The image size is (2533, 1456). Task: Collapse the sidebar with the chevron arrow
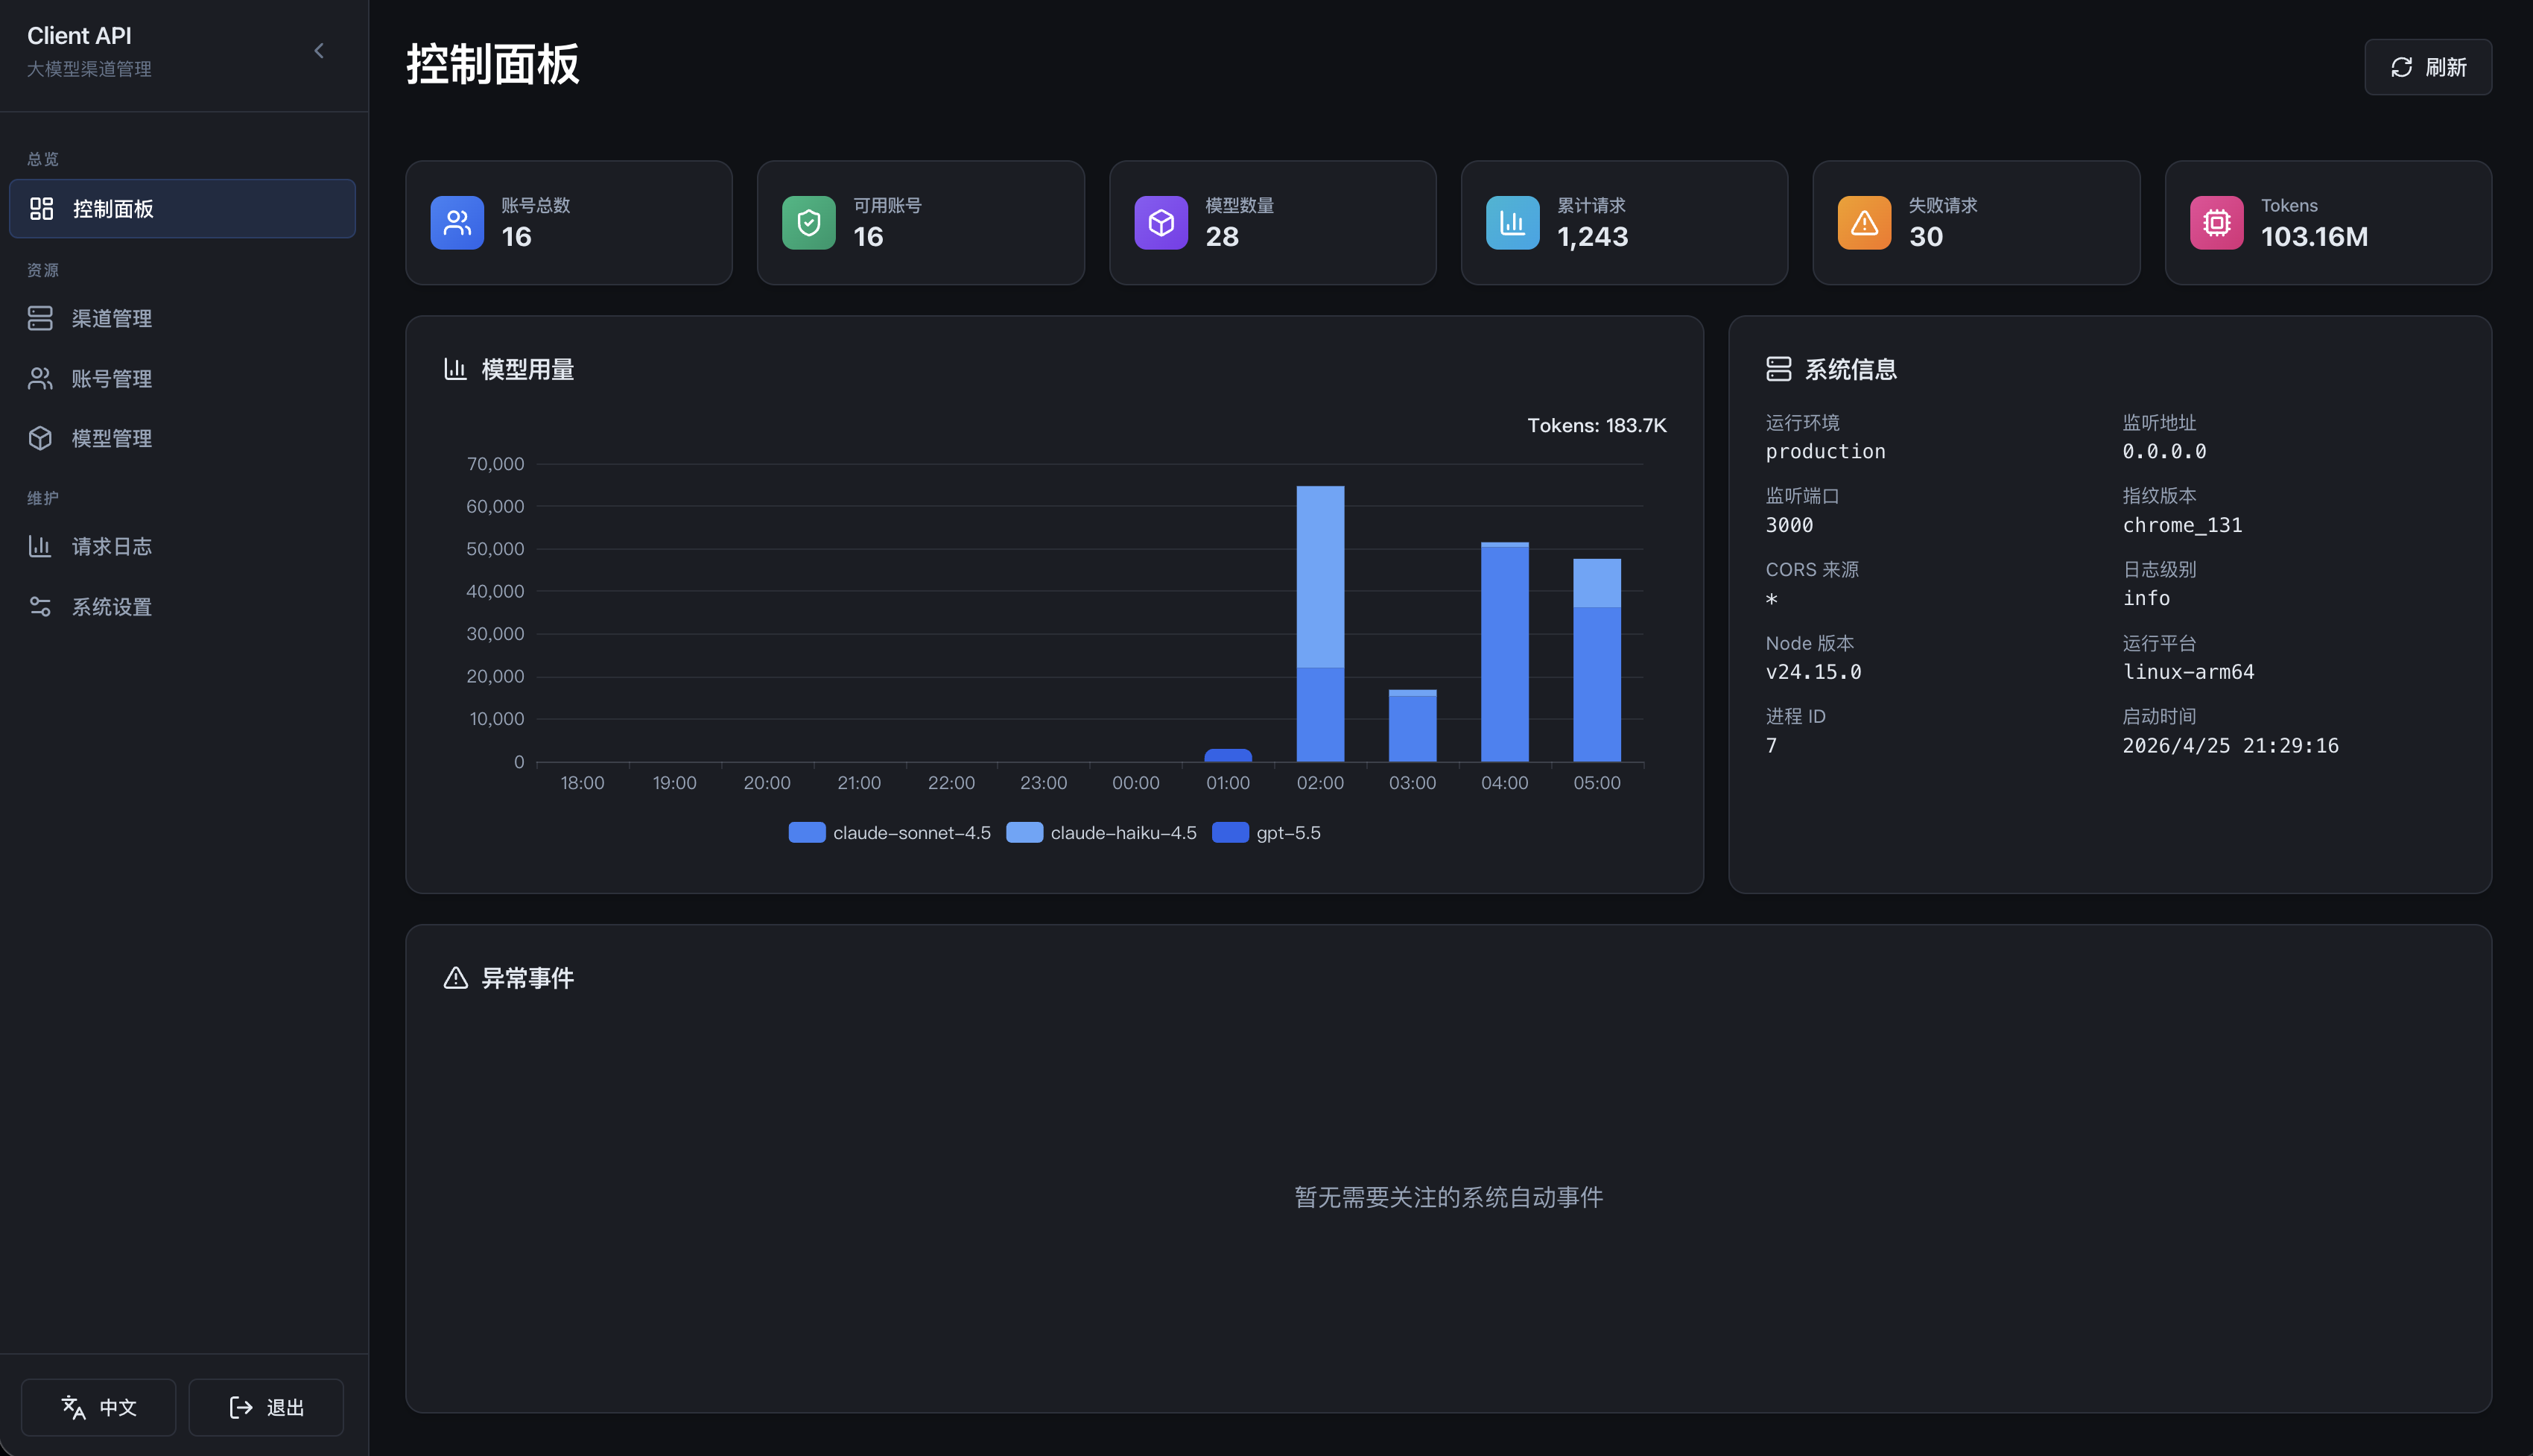tap(319, 51)
